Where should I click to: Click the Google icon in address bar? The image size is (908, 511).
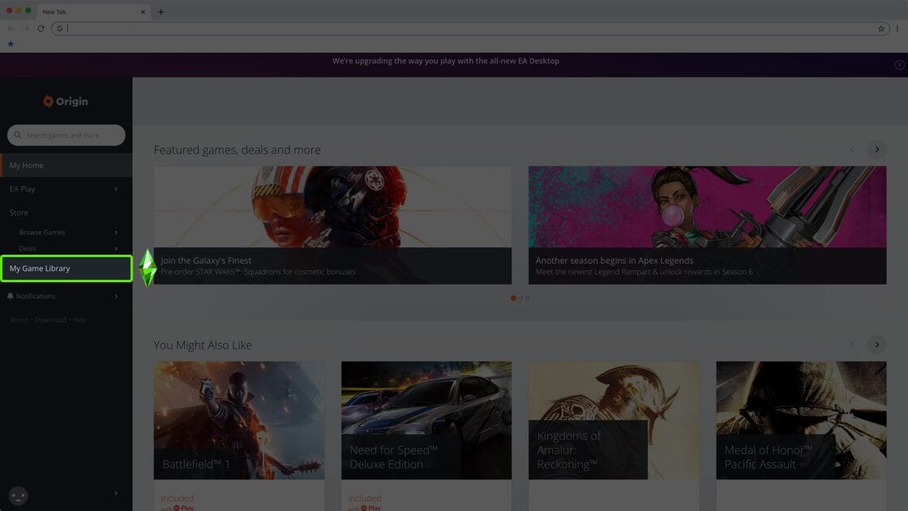pyautogui.click(x=60, y=28)
